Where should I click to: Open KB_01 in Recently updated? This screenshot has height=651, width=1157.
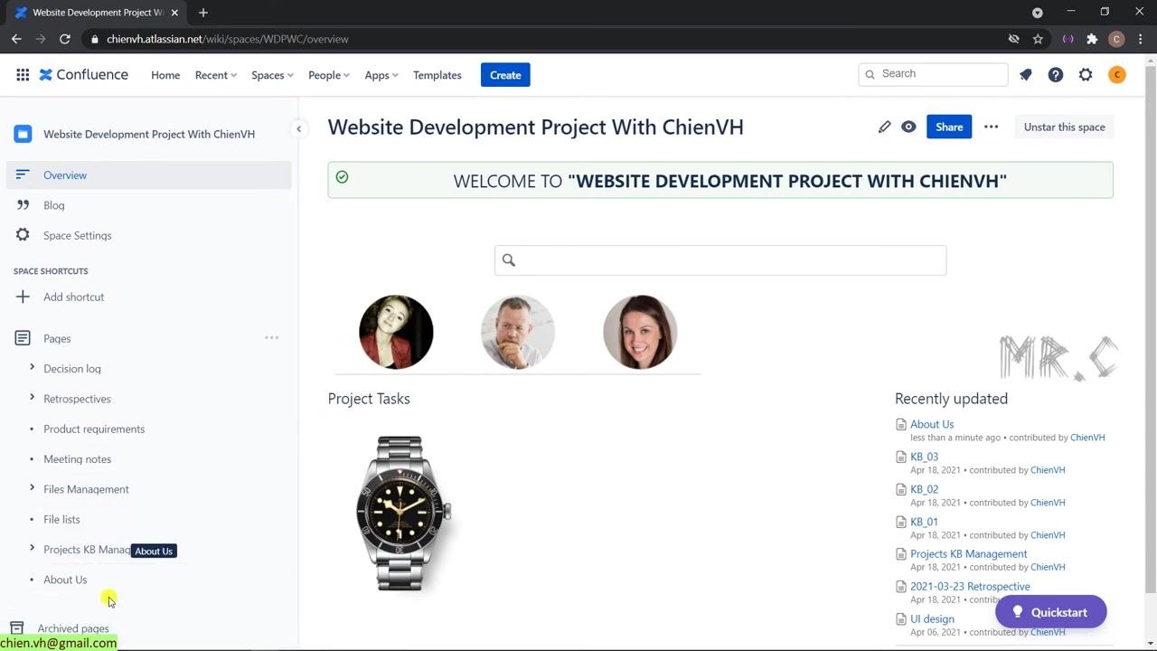[924, 522]
